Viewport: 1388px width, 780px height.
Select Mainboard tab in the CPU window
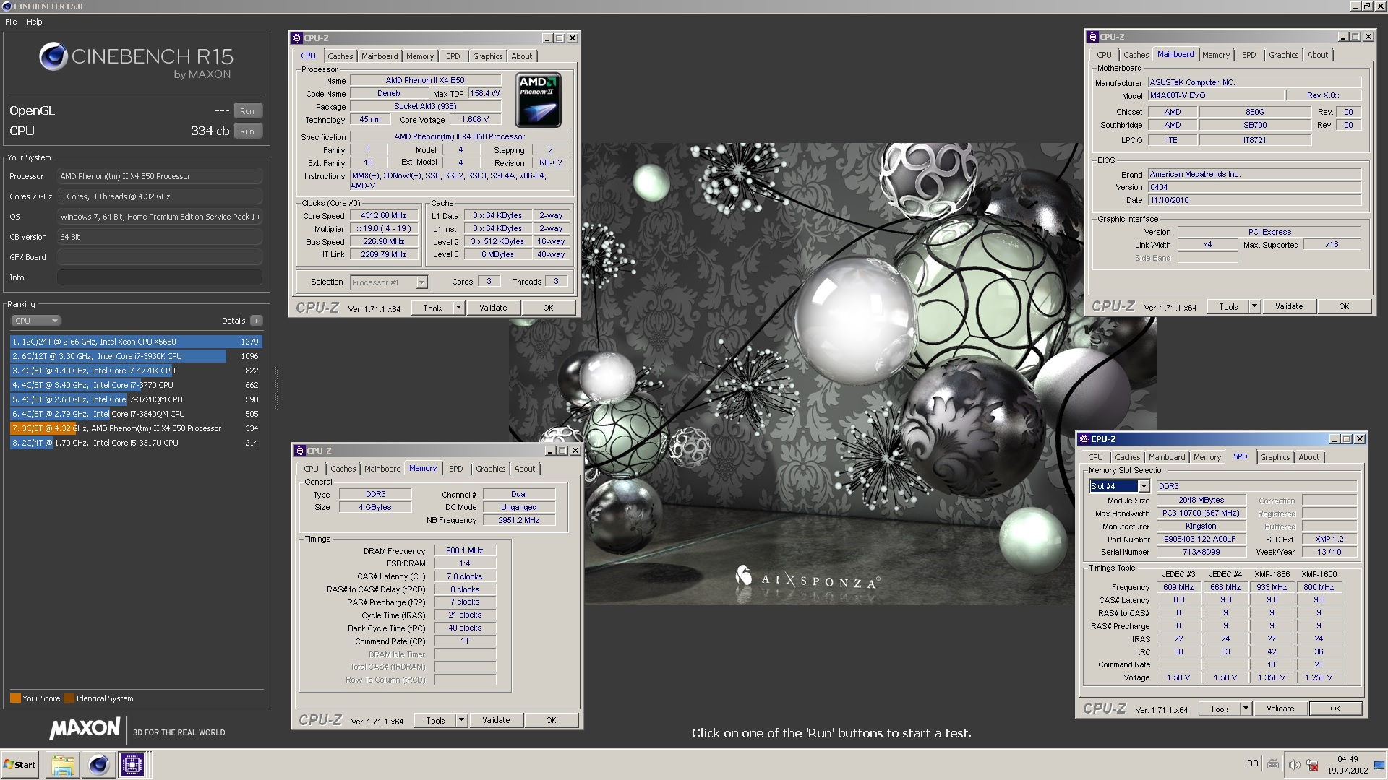(x=380, y=56)
